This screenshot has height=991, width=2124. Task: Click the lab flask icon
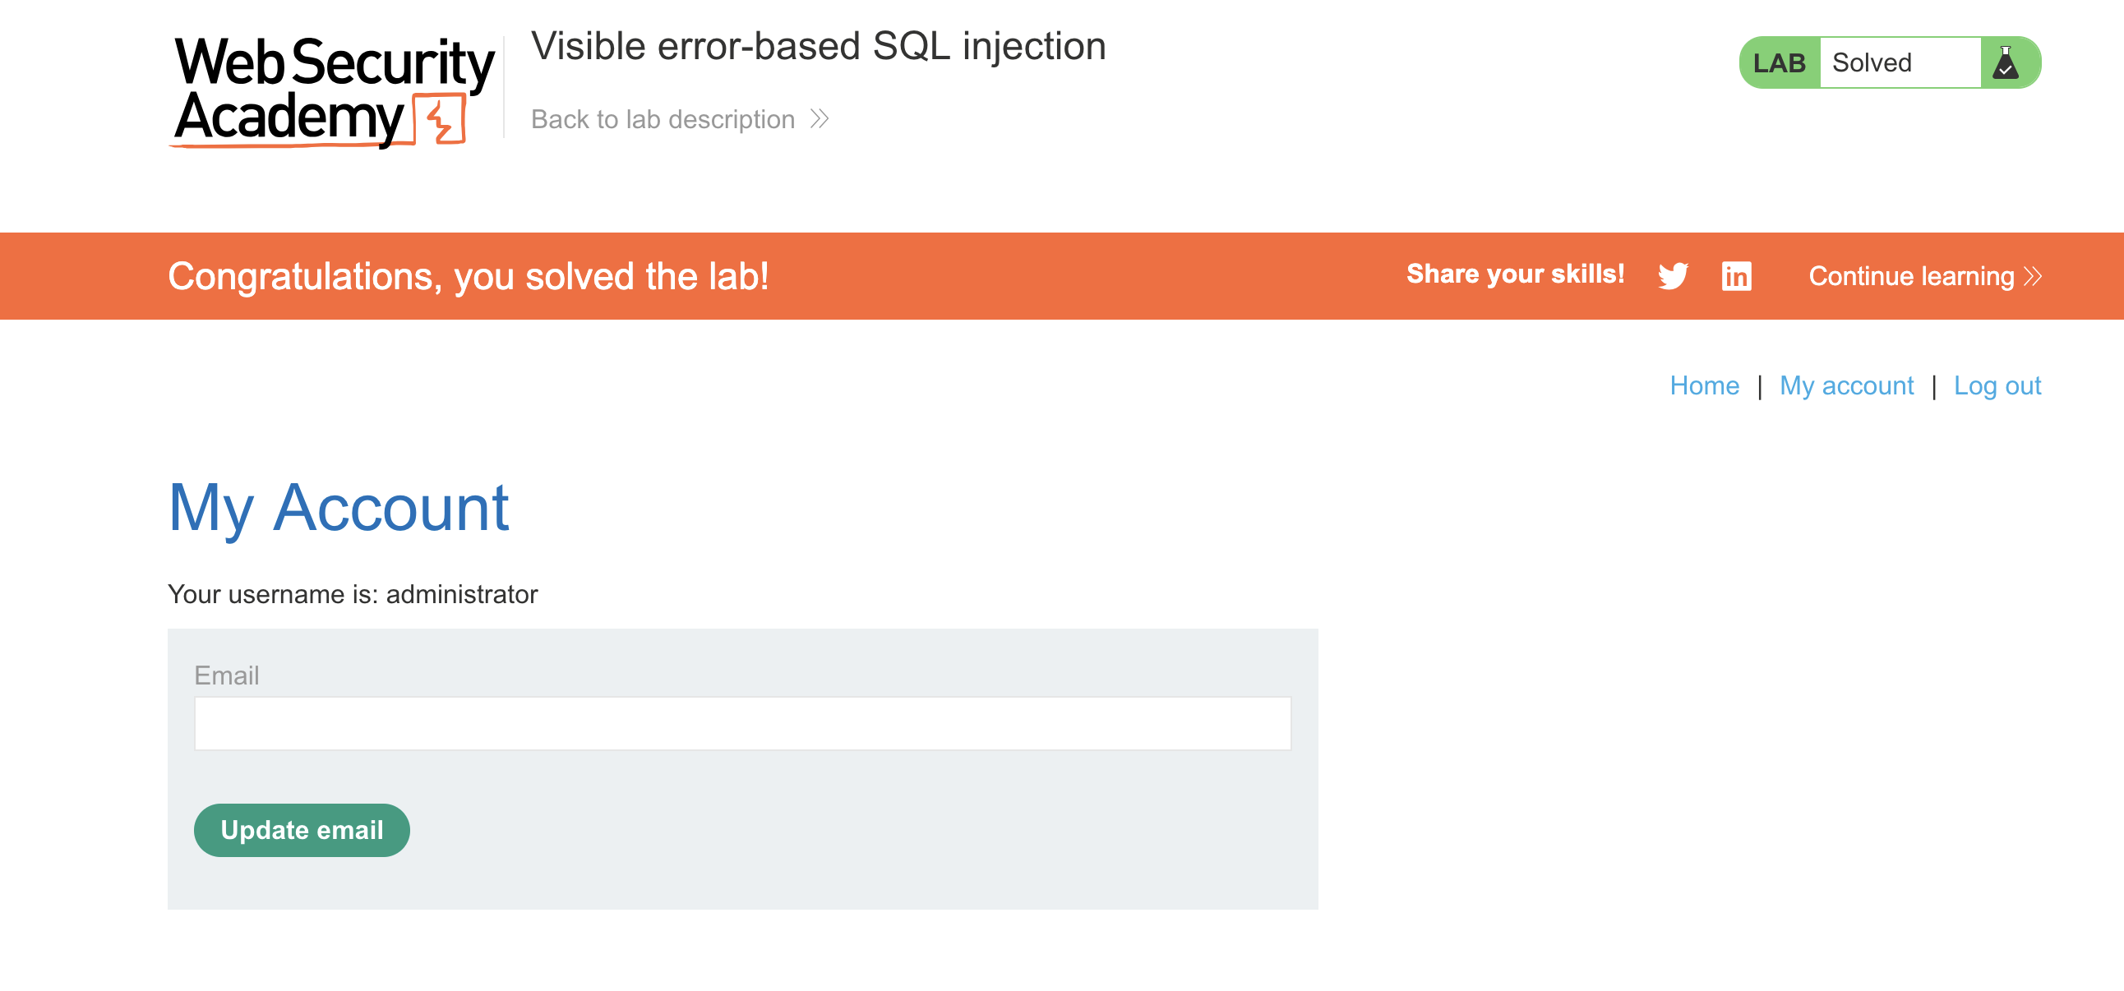coord(2006,62)
